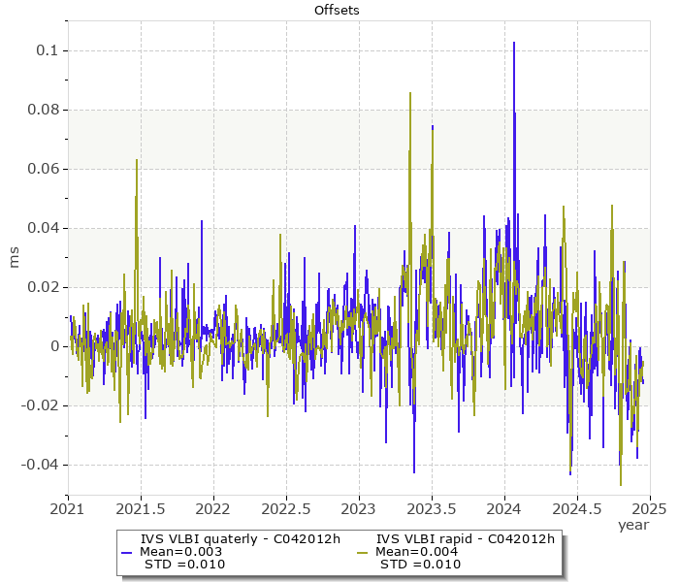The image size is (679, 582).
Task: Click the tallest olive peak near 2023.4
Action: coord(410,95)
